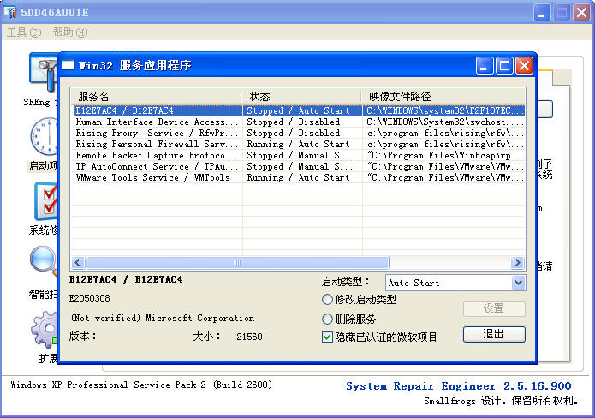595x418 pixels.
Task: Click the Win32 services dialog title icon
Action: [x=68, y=65]
